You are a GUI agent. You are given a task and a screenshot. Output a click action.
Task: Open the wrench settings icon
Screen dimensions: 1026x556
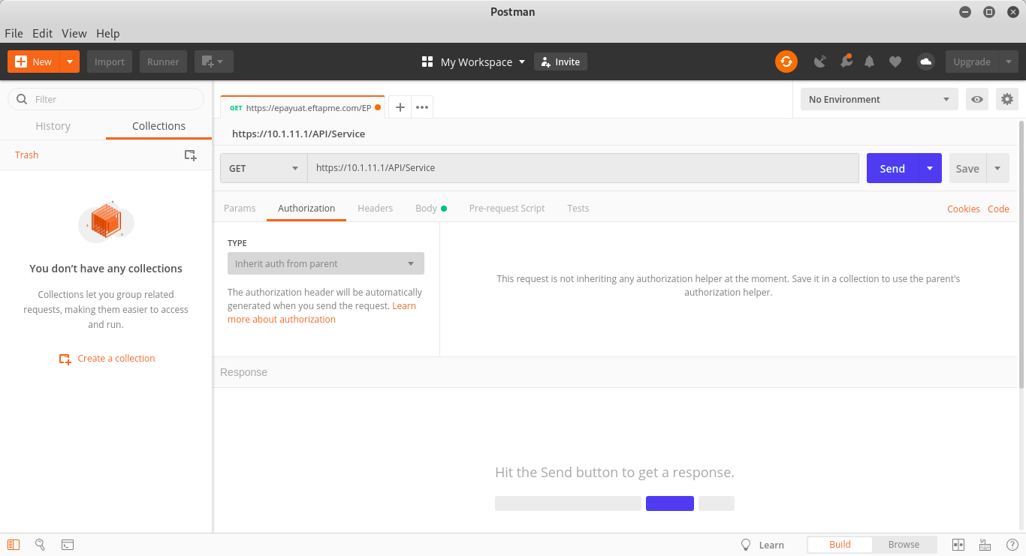pos(846,61)
